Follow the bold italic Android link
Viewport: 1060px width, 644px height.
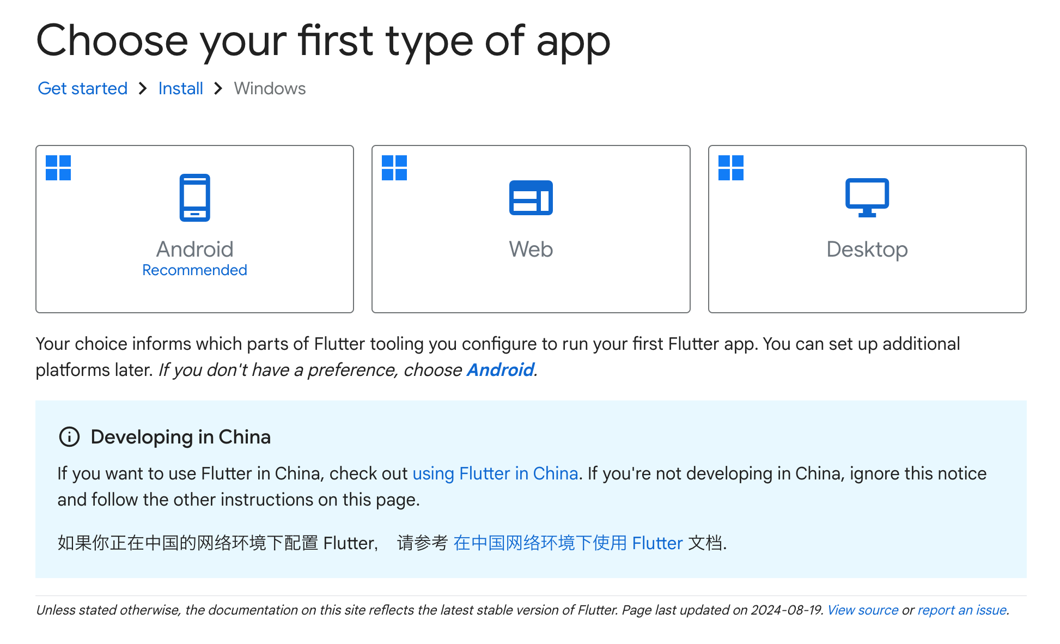click(x=500, y=370)
